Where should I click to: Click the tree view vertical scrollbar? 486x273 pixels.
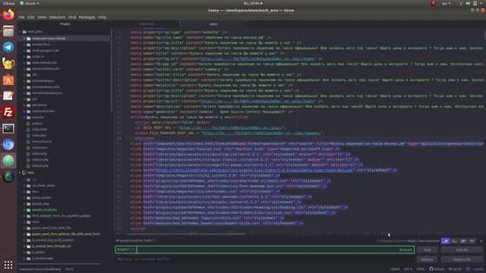click(x=112, y=71)
